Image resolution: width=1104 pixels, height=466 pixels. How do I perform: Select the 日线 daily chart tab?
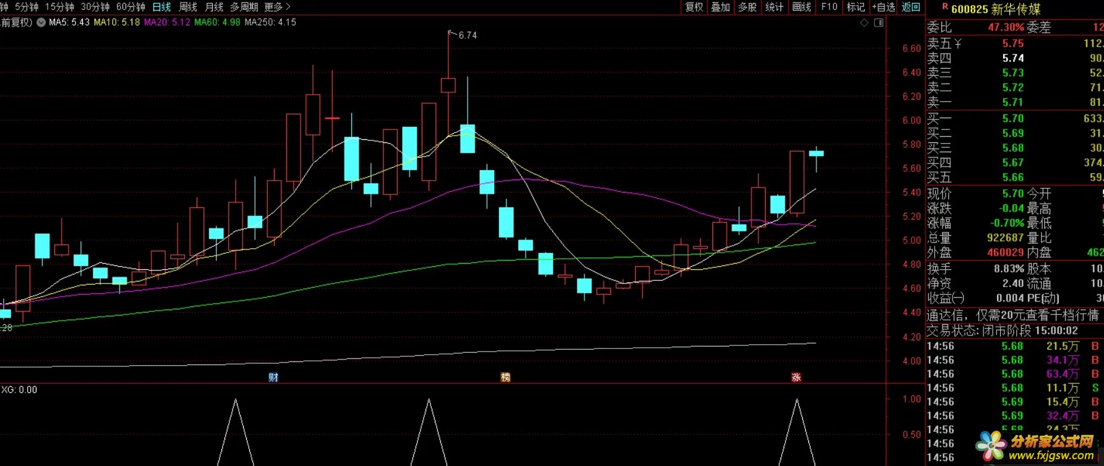pos(161,7)
